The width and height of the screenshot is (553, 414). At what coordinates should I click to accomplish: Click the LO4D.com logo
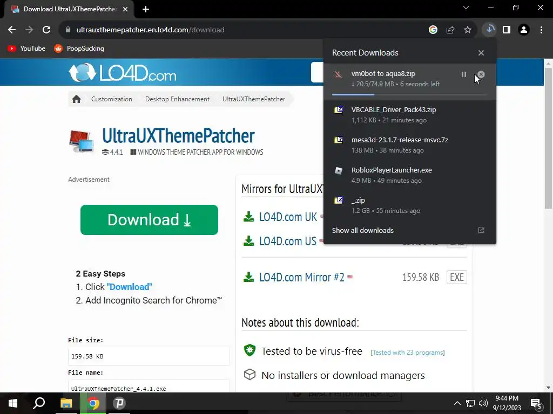pos(123,73)
